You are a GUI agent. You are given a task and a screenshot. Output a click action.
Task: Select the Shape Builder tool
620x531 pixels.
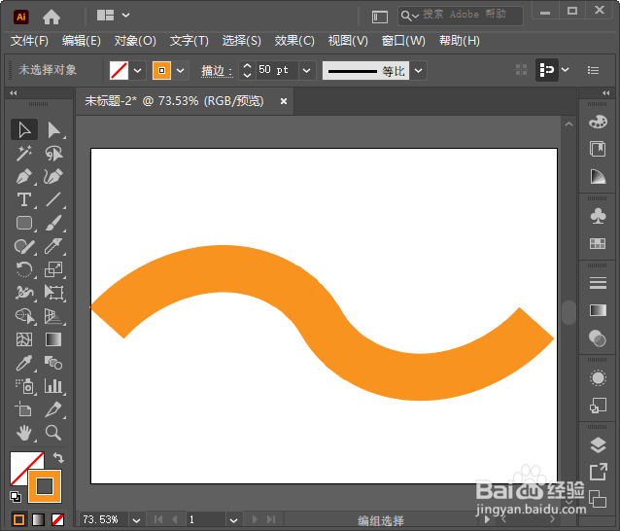click(24, 316)
